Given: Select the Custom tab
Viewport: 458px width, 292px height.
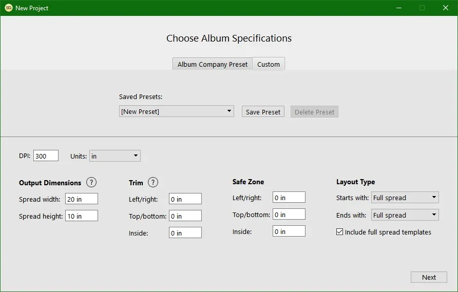Looking at the screenshot, I should (269, 64).
